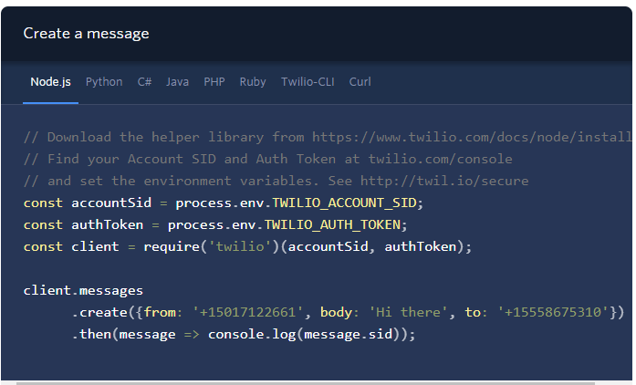
Task: Click the client.messages line
Action: (83, 290)
